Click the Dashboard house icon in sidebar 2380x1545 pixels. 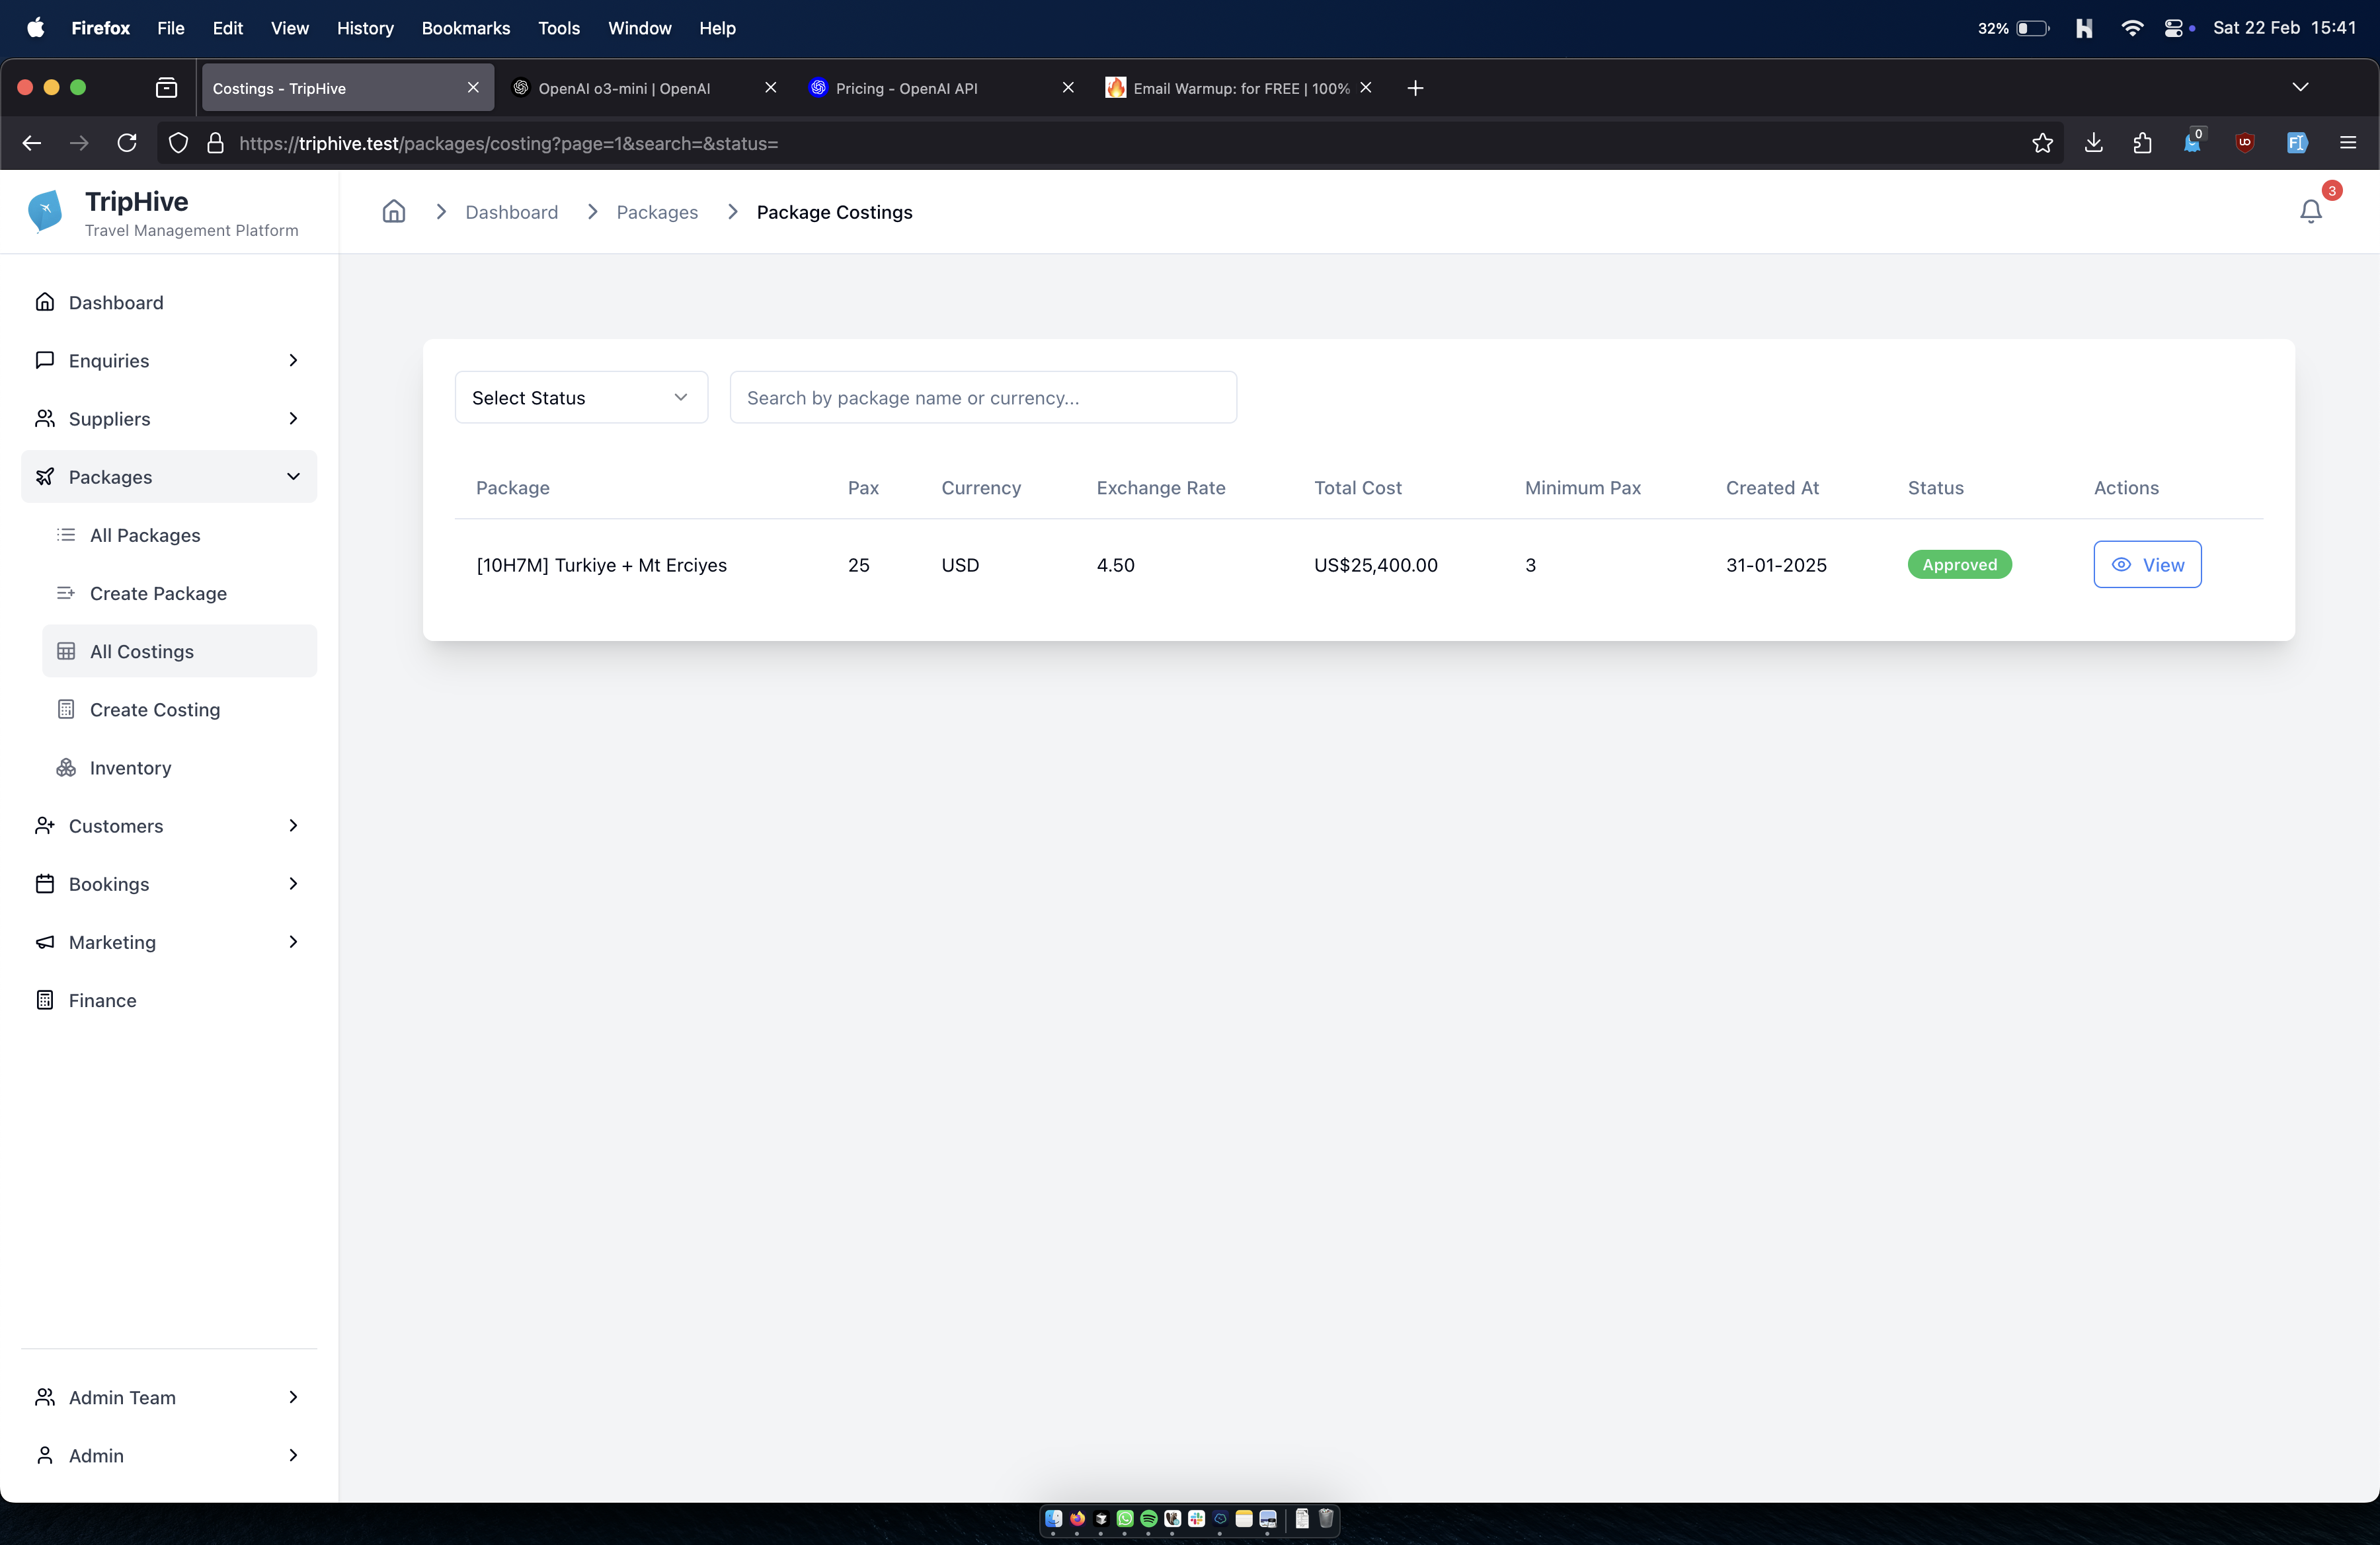[x=45, y=302]
